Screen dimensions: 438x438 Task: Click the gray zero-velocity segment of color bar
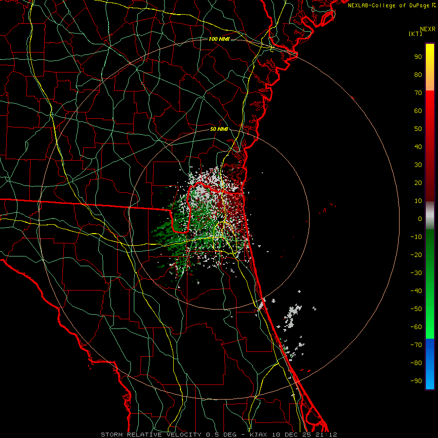click(x=430, y=216)
